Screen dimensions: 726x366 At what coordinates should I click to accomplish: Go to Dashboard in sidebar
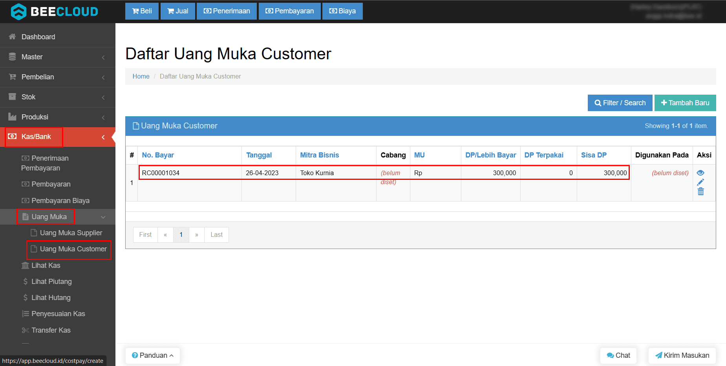click(x=38, y=37)
